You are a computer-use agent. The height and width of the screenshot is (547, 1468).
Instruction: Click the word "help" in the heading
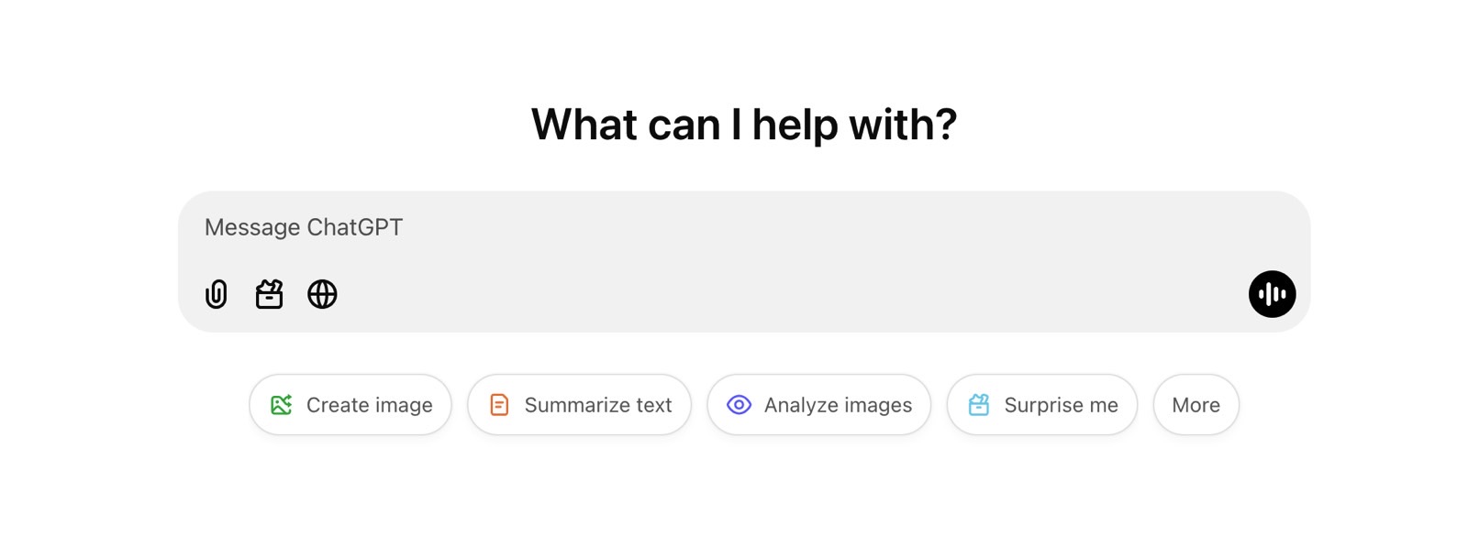(x=795, y=126)
